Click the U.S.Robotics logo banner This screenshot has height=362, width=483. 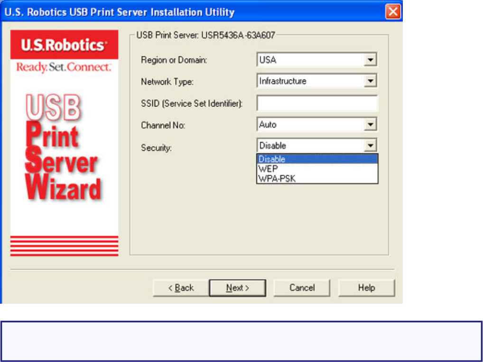[x=64, y=45]
